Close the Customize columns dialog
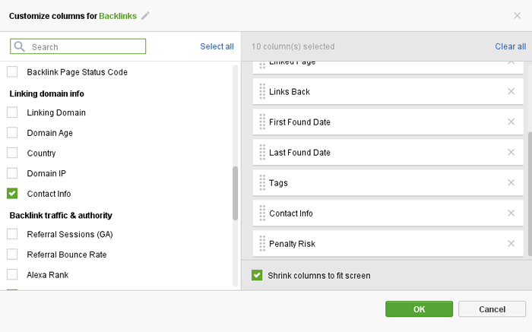 pos(517,16)
